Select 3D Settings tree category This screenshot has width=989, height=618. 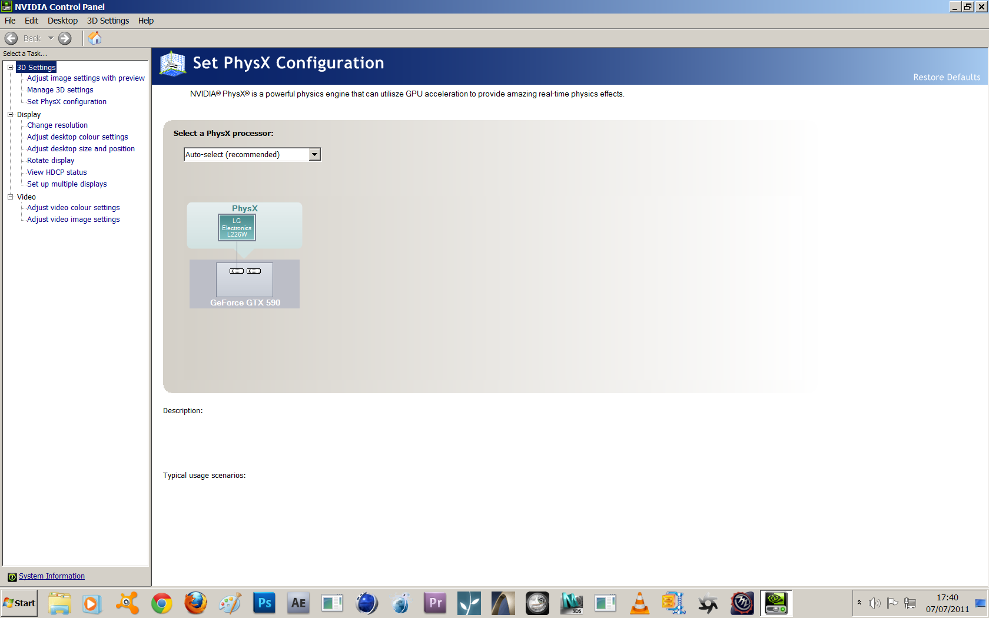pyautogui.click(x=36, y=67)
